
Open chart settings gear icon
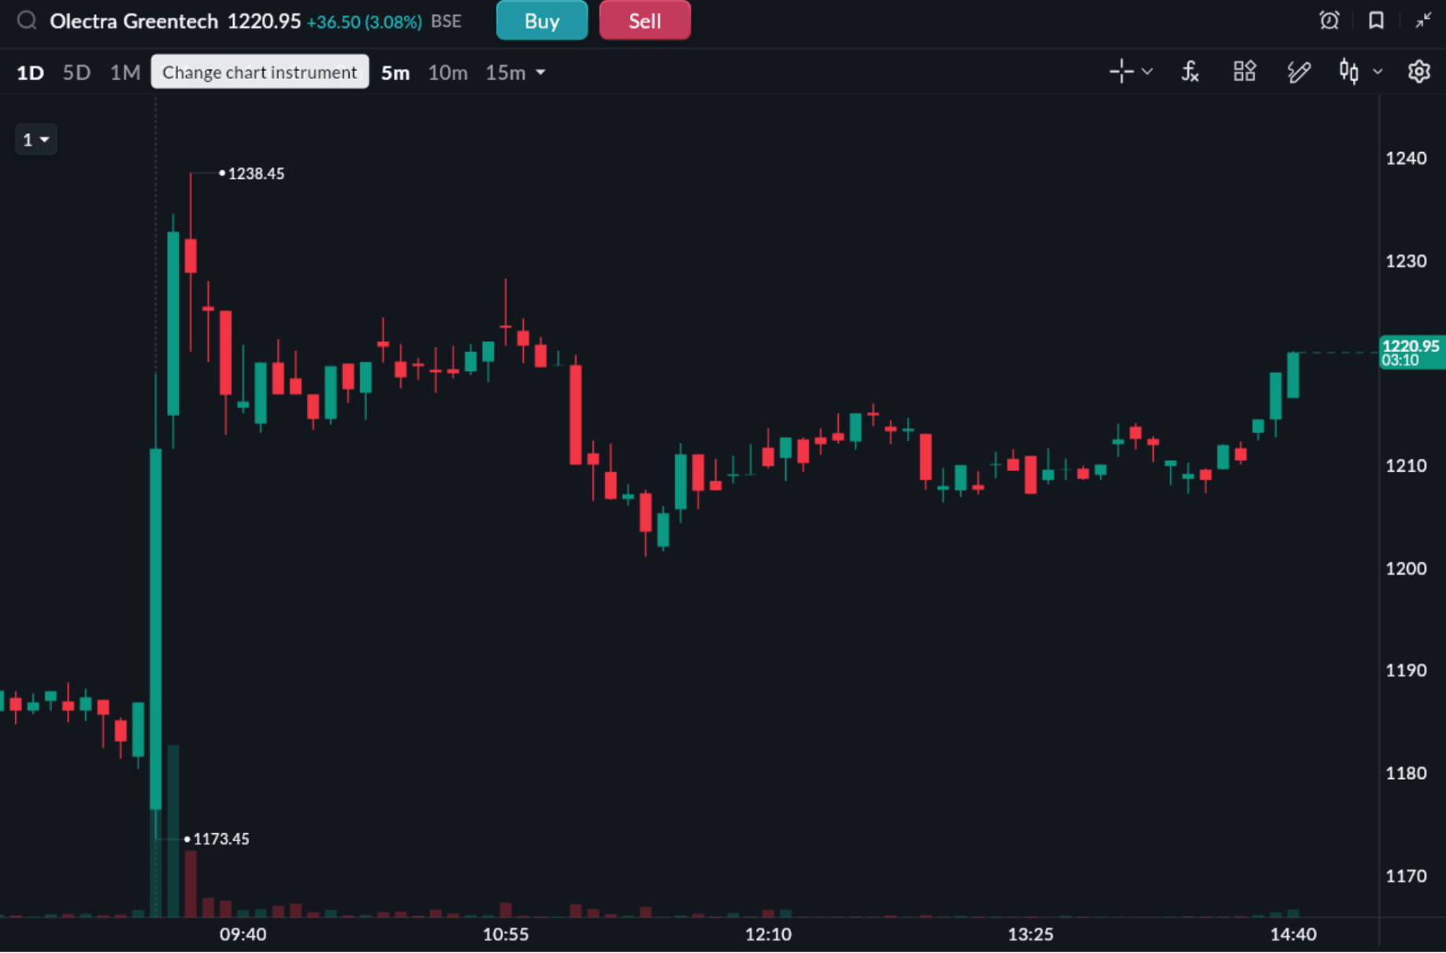pyautogui.click(x=1418, y=72)
